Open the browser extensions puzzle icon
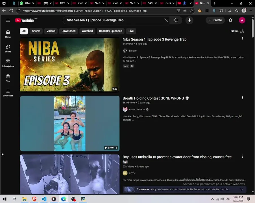This screenshot has width=255, height=203. coord(221,11)
